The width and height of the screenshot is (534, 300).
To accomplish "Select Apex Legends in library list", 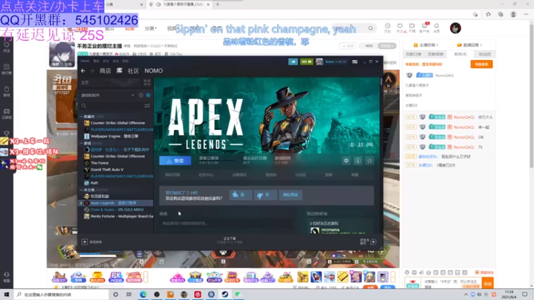I will pyautogui.click(x=116, y=203).
